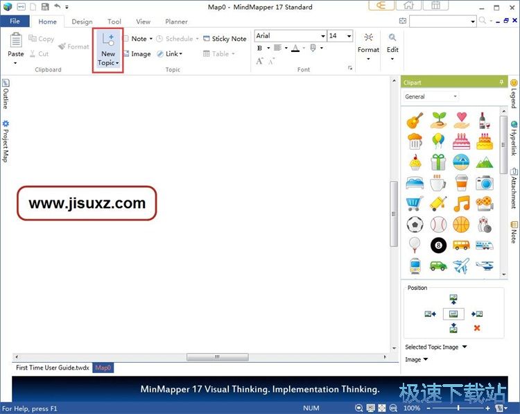
Task: Select the gift box clipart
Action: point(438,162)
